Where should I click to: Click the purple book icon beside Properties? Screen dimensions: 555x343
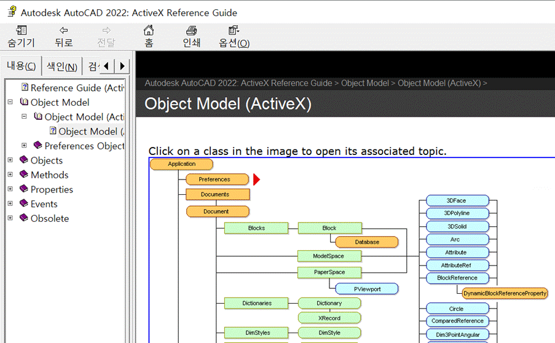[x=24, y=189]
